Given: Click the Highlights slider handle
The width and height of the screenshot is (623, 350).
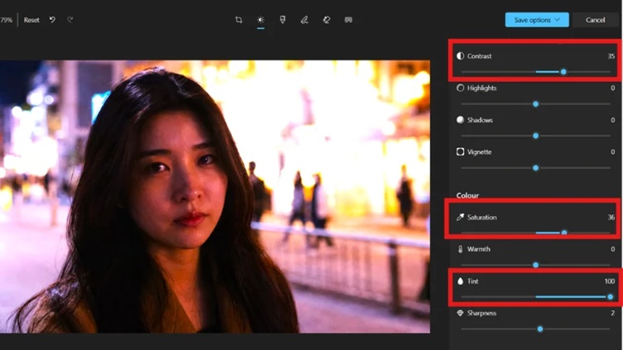Looking at the screenshot, I should click(535, 104).
